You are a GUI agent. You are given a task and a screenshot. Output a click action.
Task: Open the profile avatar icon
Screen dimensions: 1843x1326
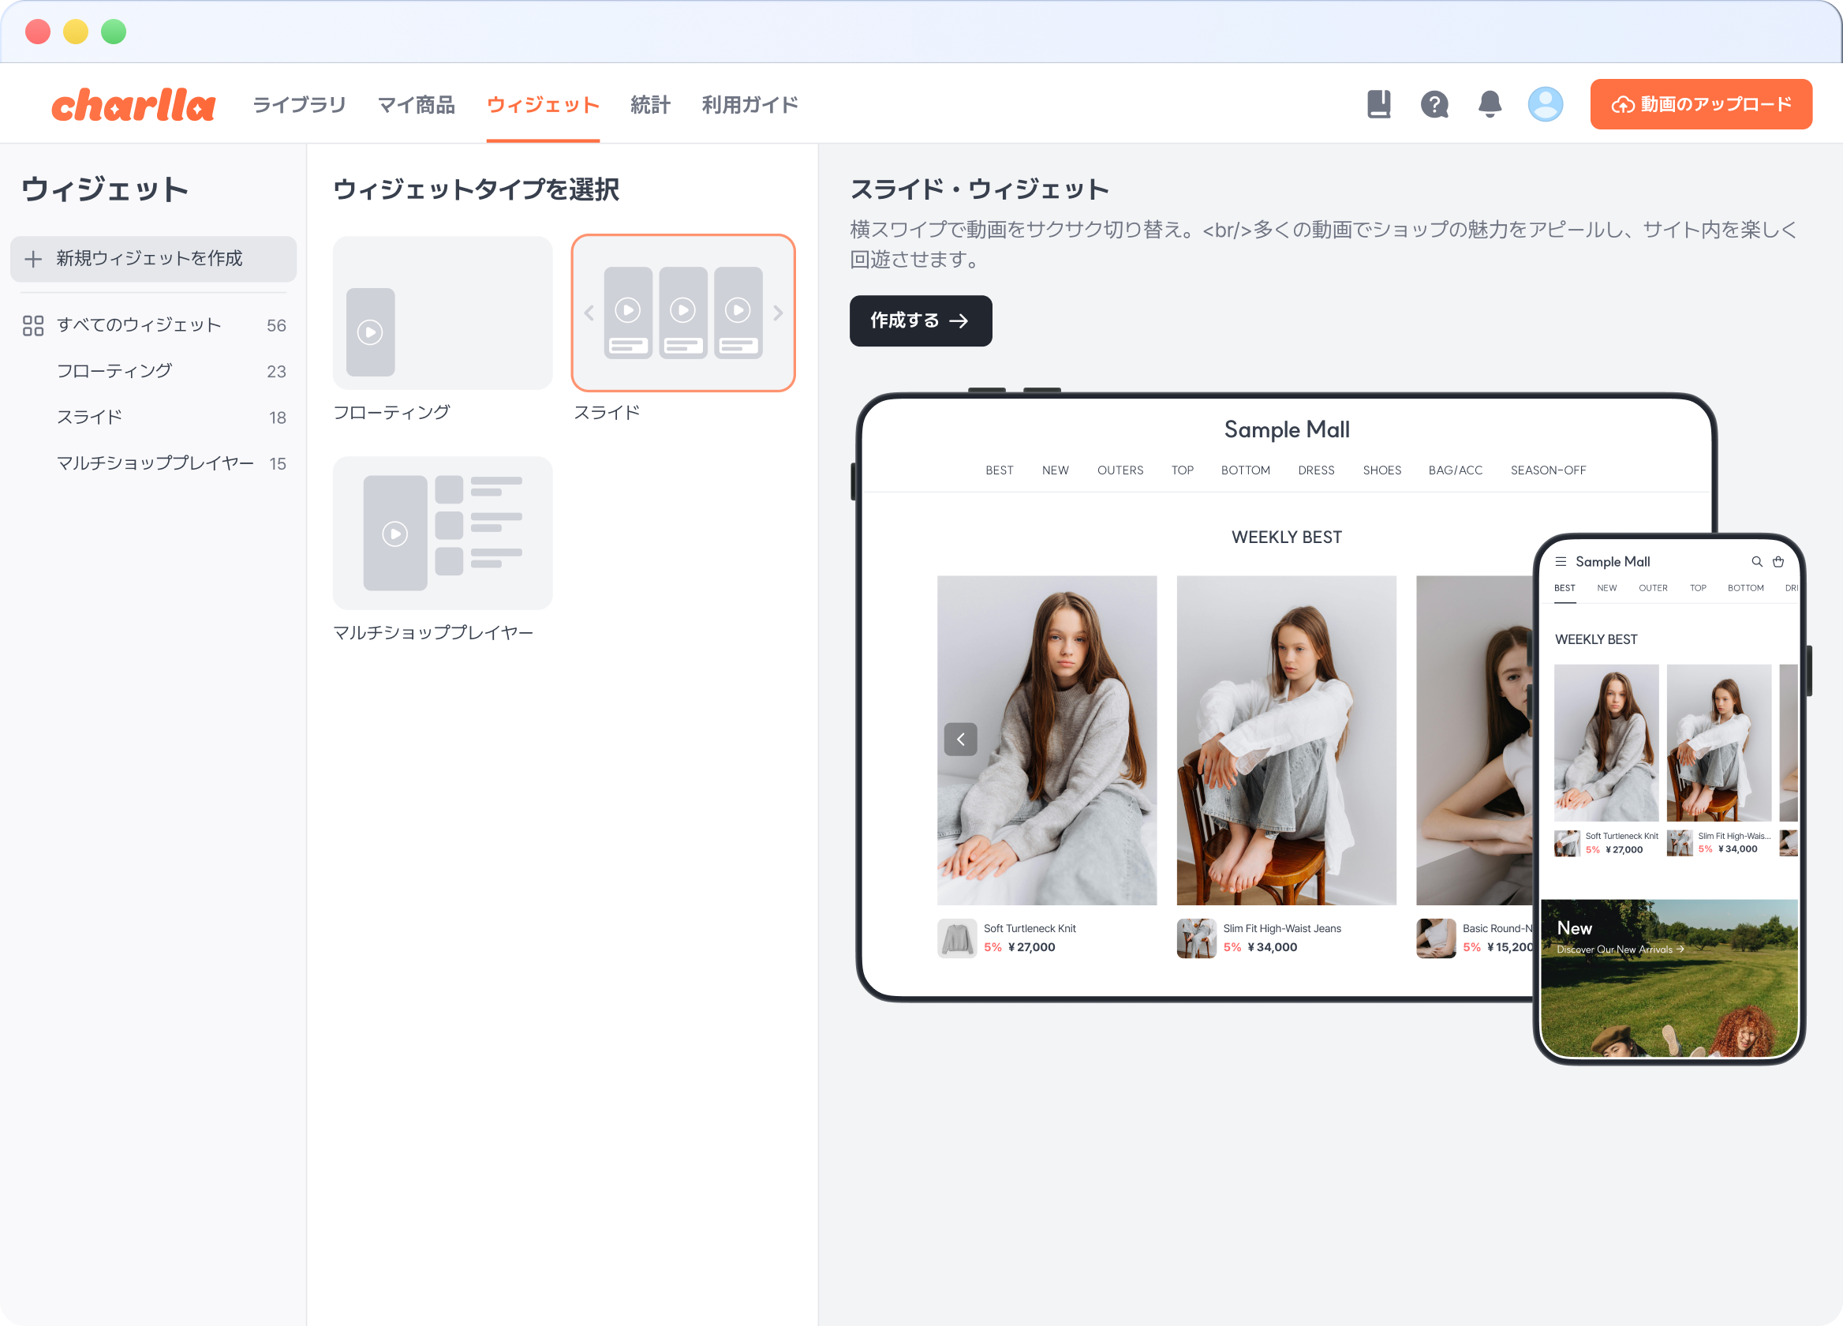[x=1546, y=104]
